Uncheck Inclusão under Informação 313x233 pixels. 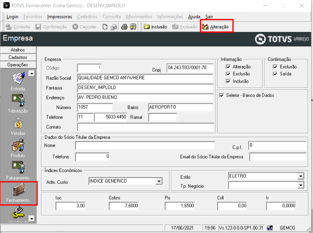pos(228,81)
